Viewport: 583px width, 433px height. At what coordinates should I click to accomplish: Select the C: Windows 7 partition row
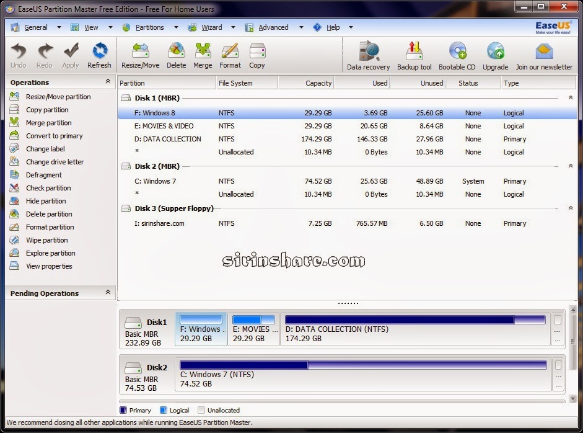coord(347,181)
